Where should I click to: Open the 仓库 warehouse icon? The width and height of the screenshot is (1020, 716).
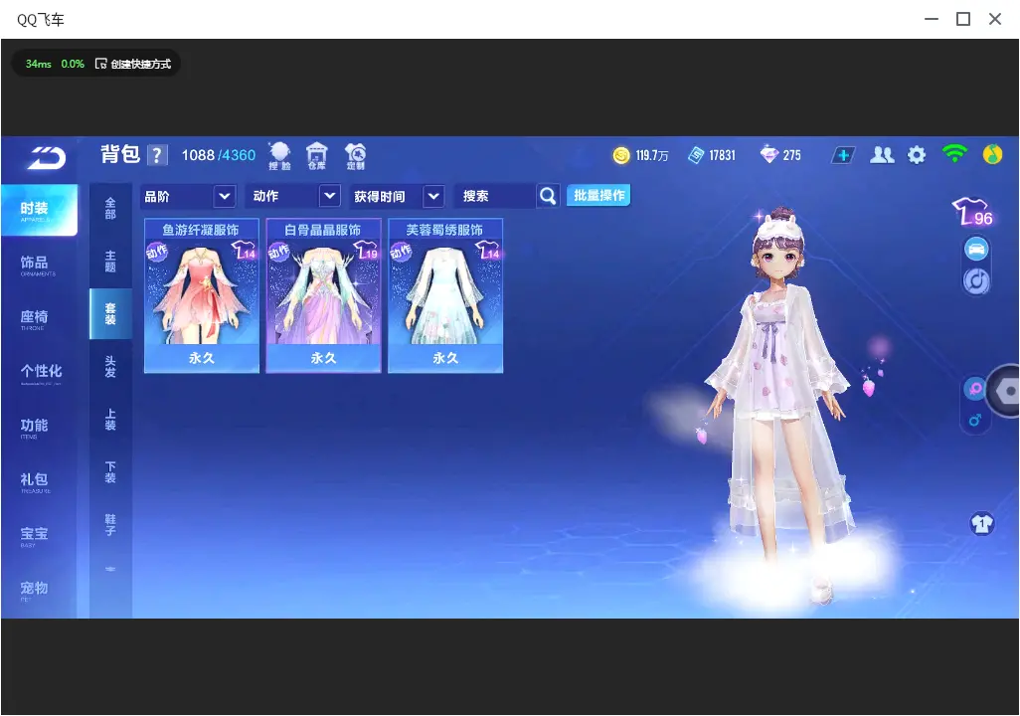coord(317,156)
